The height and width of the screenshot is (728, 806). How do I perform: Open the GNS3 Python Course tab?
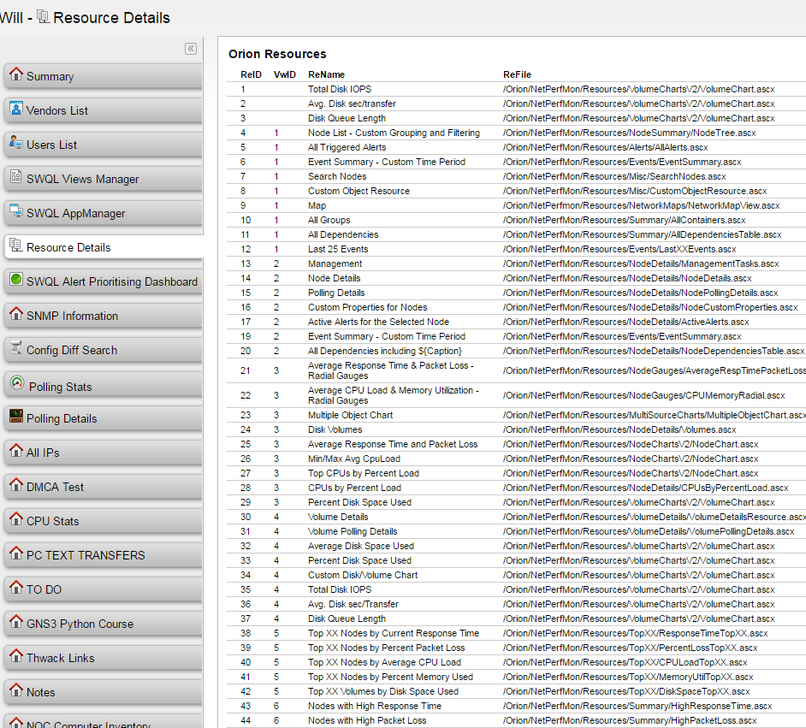pyautogui.click(x=104, y=624)
